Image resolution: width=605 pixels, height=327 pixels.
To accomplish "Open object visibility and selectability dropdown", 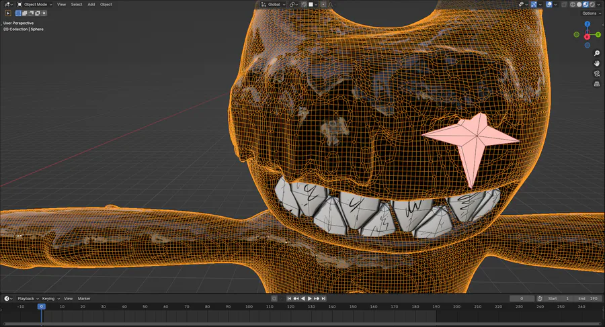I will 523,4.
